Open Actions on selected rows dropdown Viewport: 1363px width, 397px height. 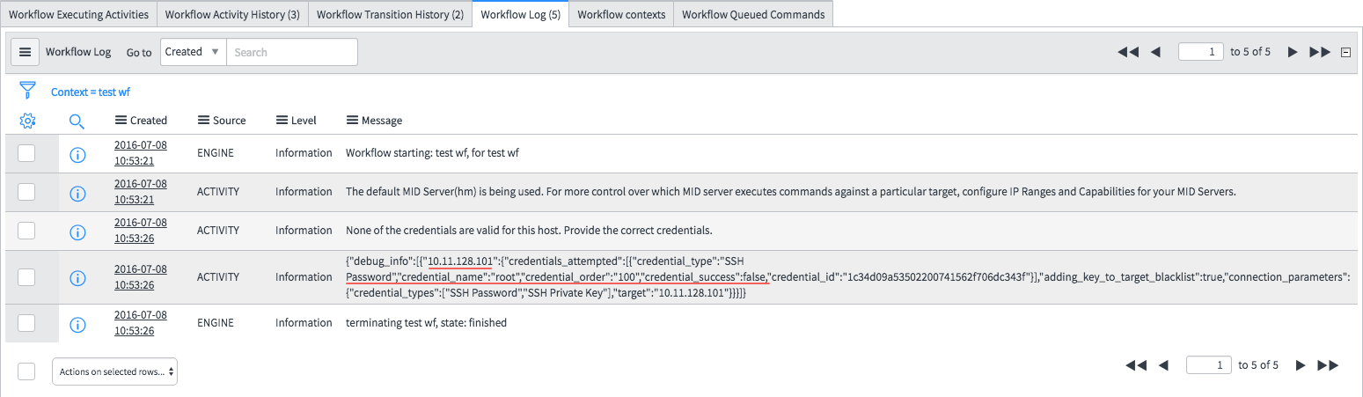point(115,371)
